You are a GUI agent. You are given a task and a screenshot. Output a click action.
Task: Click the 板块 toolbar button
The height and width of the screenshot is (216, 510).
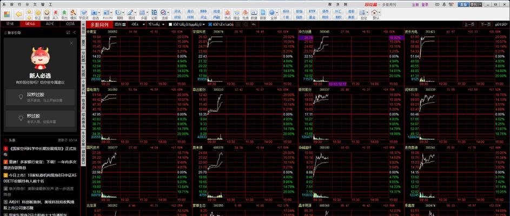[x=286, y=11]
